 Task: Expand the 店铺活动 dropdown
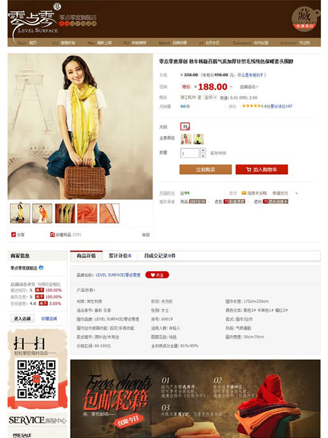[249, 87]
